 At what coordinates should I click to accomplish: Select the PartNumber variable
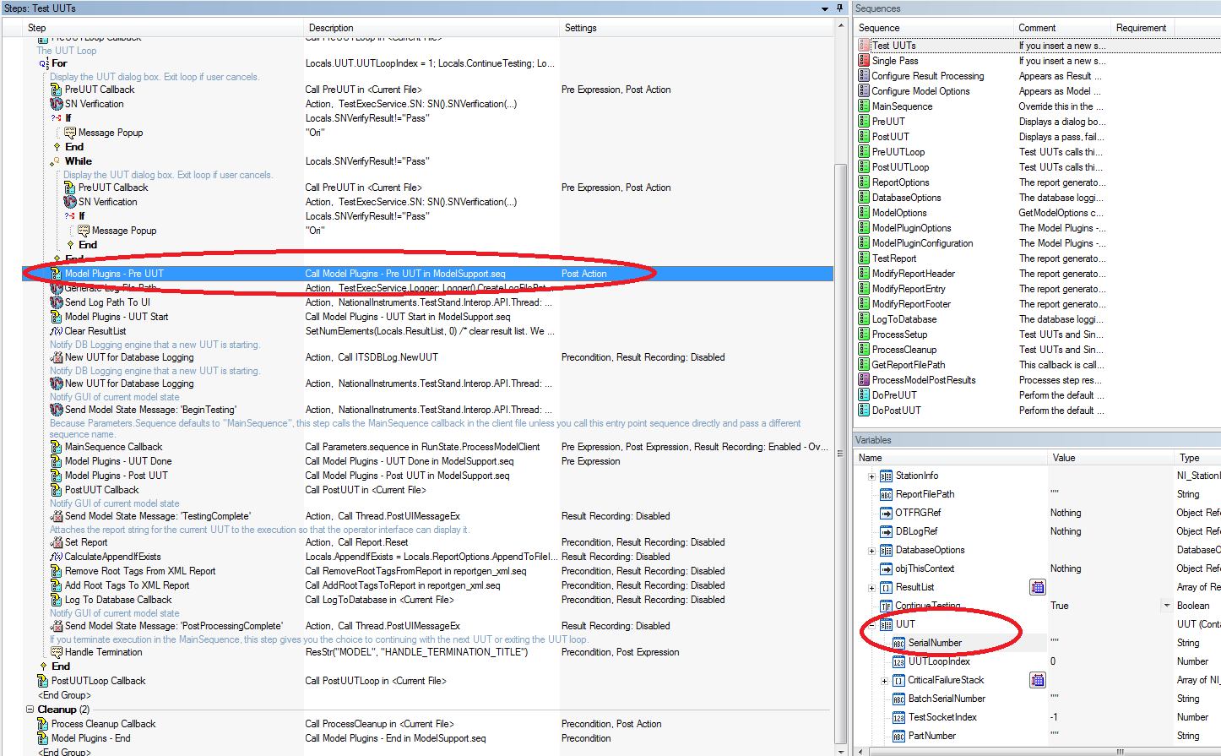pyautogui.click(x=932, y=736)
